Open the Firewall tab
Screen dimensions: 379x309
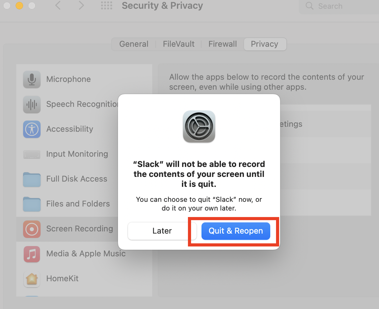tap(222, 44)
